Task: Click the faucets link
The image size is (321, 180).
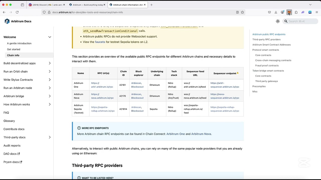Action: (100, 42)
